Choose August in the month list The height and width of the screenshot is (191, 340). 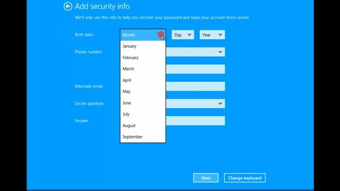click(x=143, y=126)
